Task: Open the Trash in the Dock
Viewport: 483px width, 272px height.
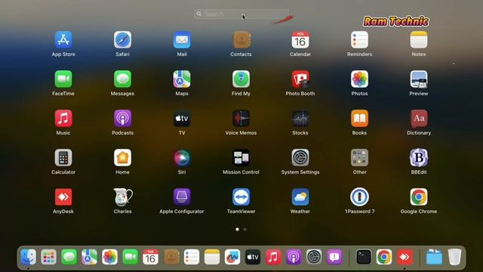Action: coord(454,257)
